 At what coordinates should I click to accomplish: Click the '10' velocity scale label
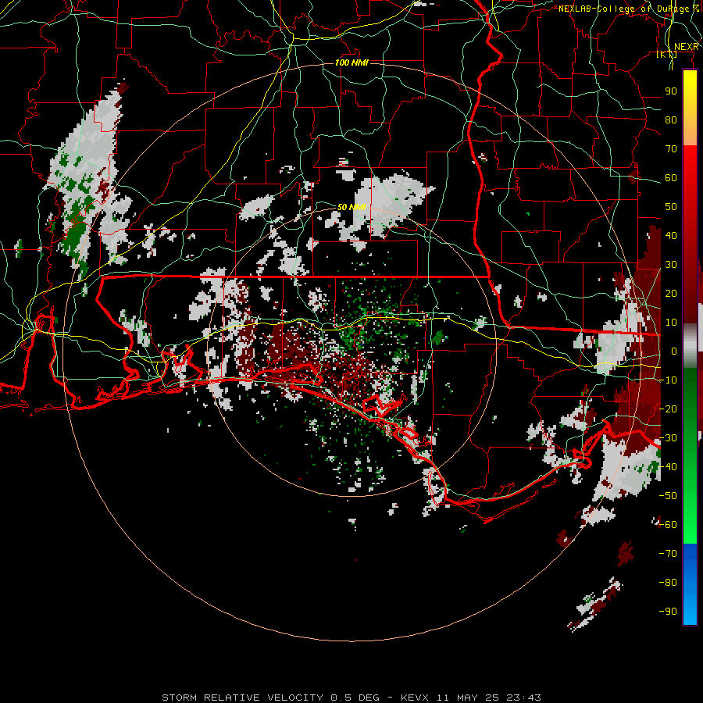(671, 323)
